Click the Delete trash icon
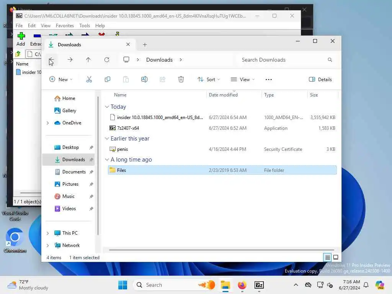Viewport: 392px width, 294px height. pyautogui.click(x=181, y=80)
